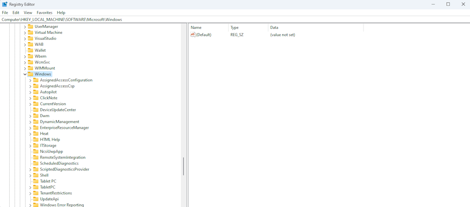Image resolution: width=470 pixels, height=207 pixels.
Task: Click the ScheduledDiagnostics folder icon
Action: 36,163
